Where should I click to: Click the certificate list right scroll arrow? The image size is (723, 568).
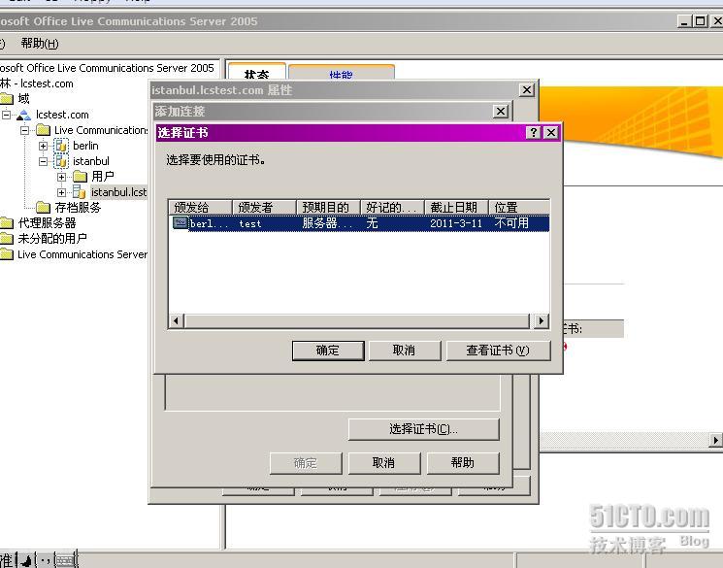click(x=542, y=320)
